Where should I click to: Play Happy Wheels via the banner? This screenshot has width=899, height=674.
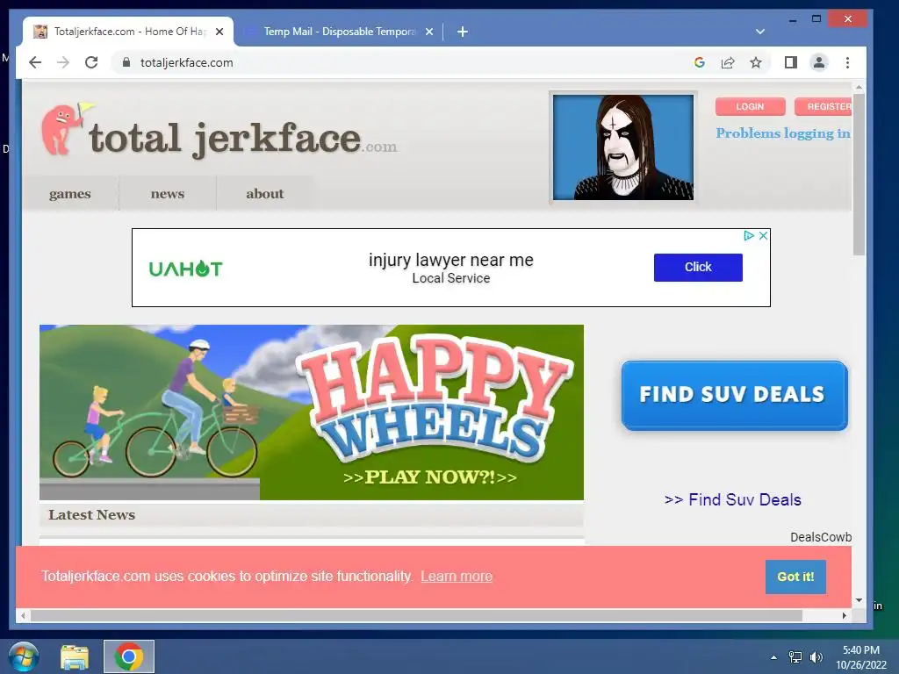coord(312,412)
